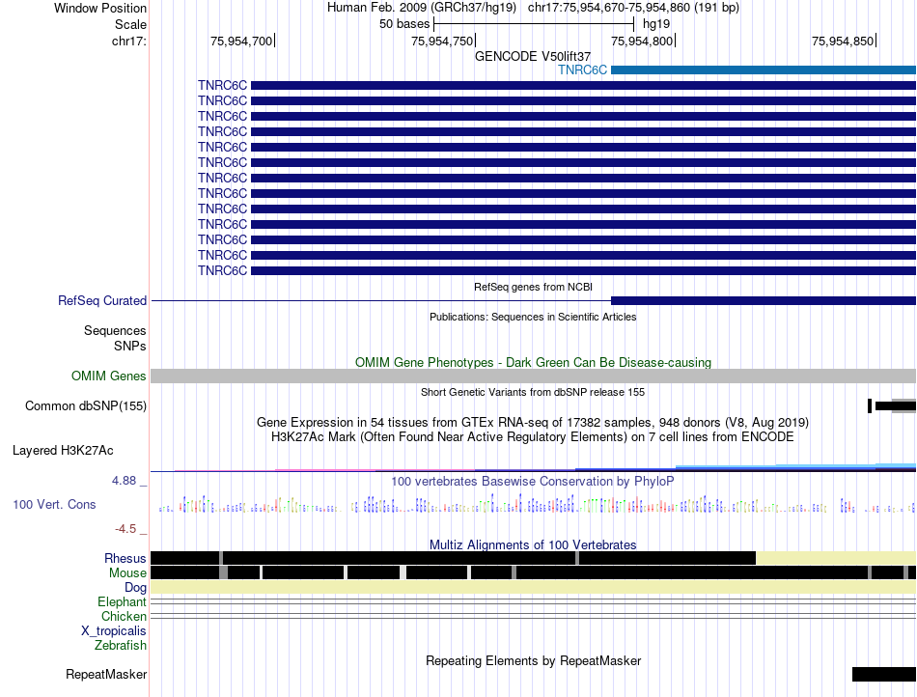Click the light-blue TNRC6C transcript label
917x697 pixels.
(x=582, y=70)
